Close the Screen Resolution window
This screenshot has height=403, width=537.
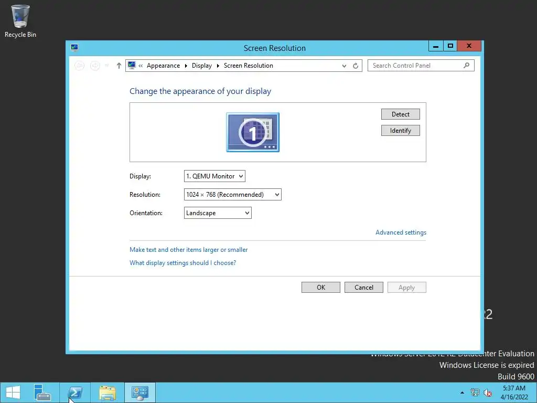(469, 46)
